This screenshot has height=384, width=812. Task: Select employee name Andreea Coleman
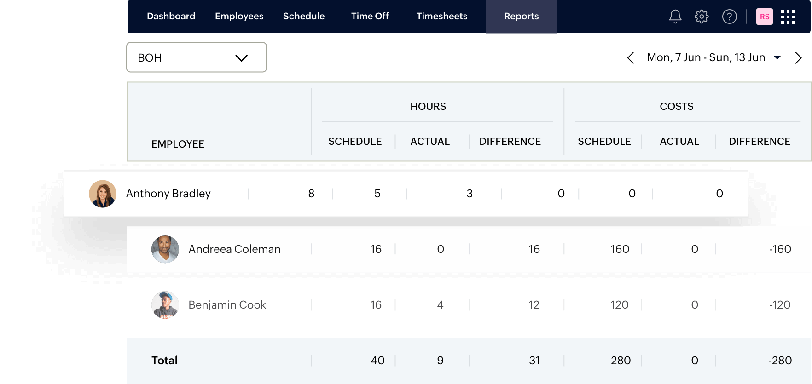234,249
